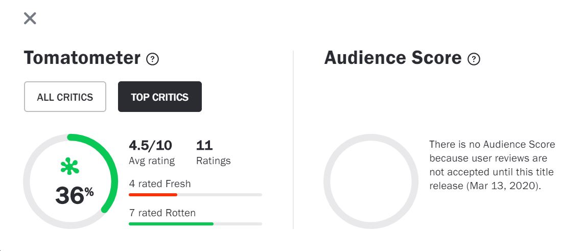This screenshot has height=251, width=585.
Task: Click the red Fresh progress bar
Action: (153, 195)
